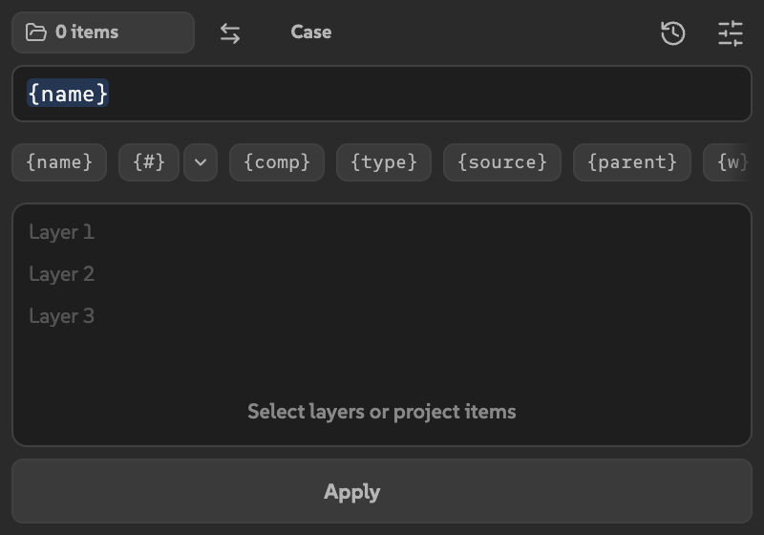Open the rename history clock icon
The height and width of the screenshot is (535, 764).
click(673, 33)
